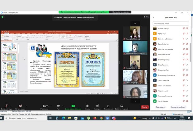193x131 pixels.
Task: Expand arrow next to Участники button
Action: [51, 106]
